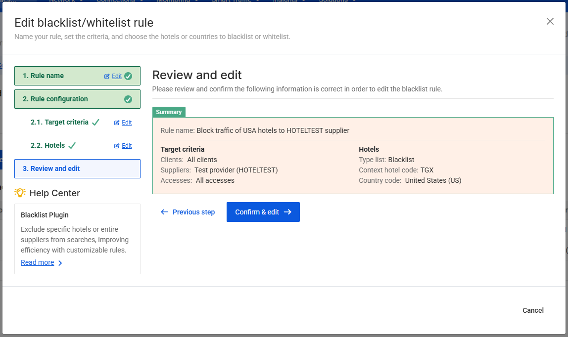Select the 1. Rule name step
The height and width of the screenshot is (337, 568).
coord(43,76)
